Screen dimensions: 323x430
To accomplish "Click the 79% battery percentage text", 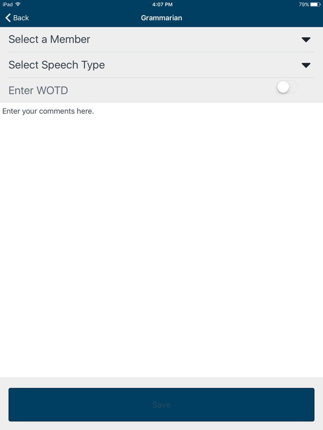I will [304, 5].
